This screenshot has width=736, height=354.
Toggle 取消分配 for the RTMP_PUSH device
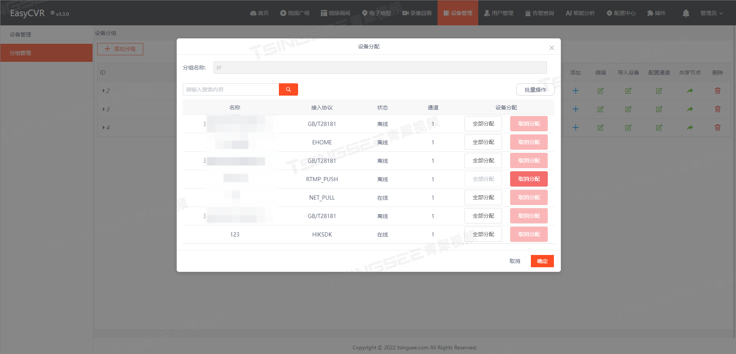click(529, 179)
